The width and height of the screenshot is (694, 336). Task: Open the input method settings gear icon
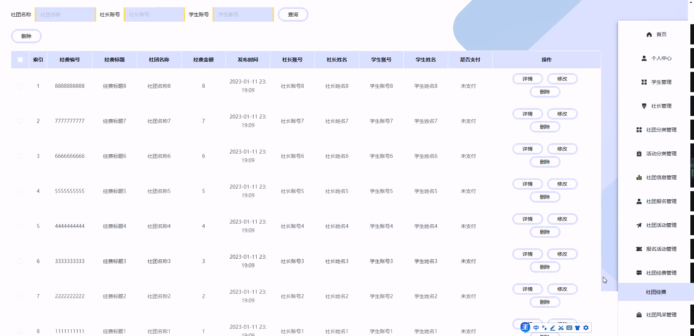[586, 328]
